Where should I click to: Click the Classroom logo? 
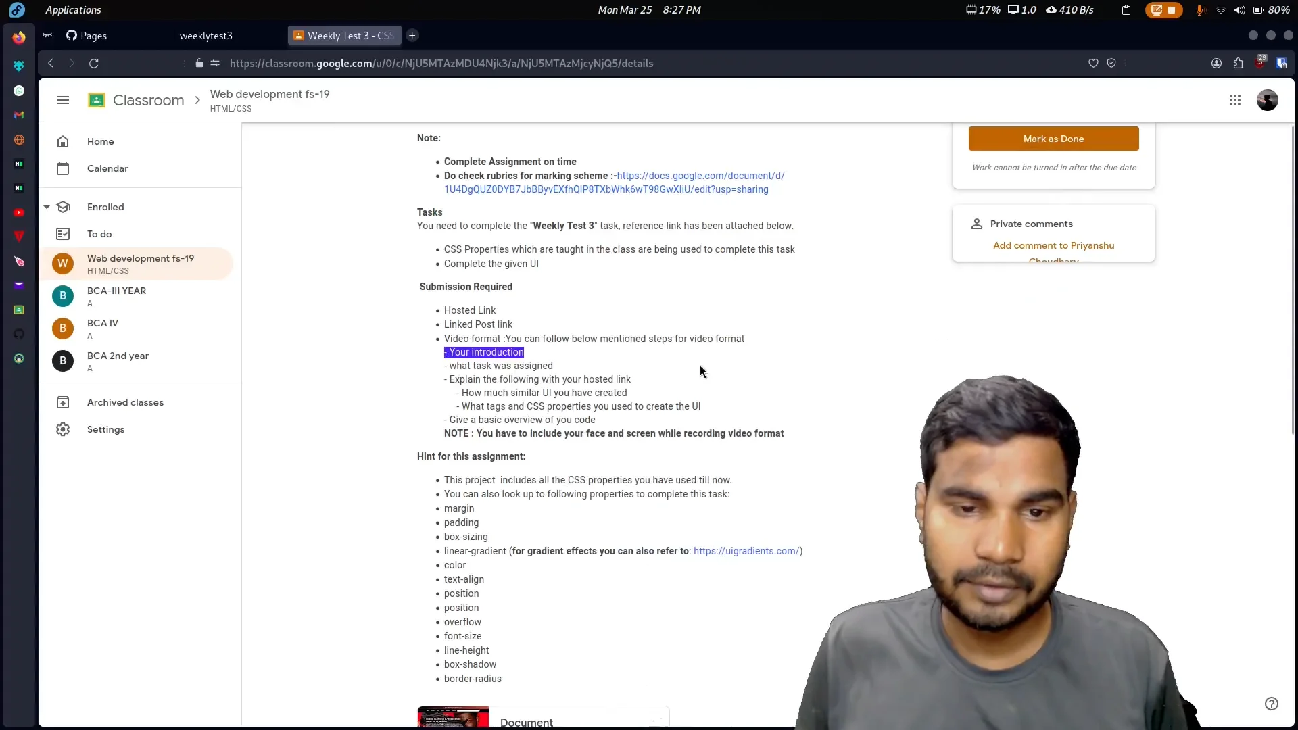[137, 100]
